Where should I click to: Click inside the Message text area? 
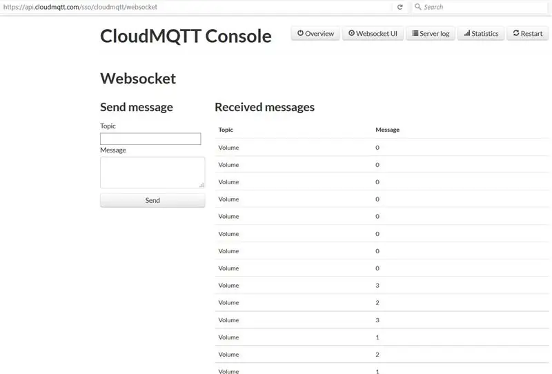(152, 173)
